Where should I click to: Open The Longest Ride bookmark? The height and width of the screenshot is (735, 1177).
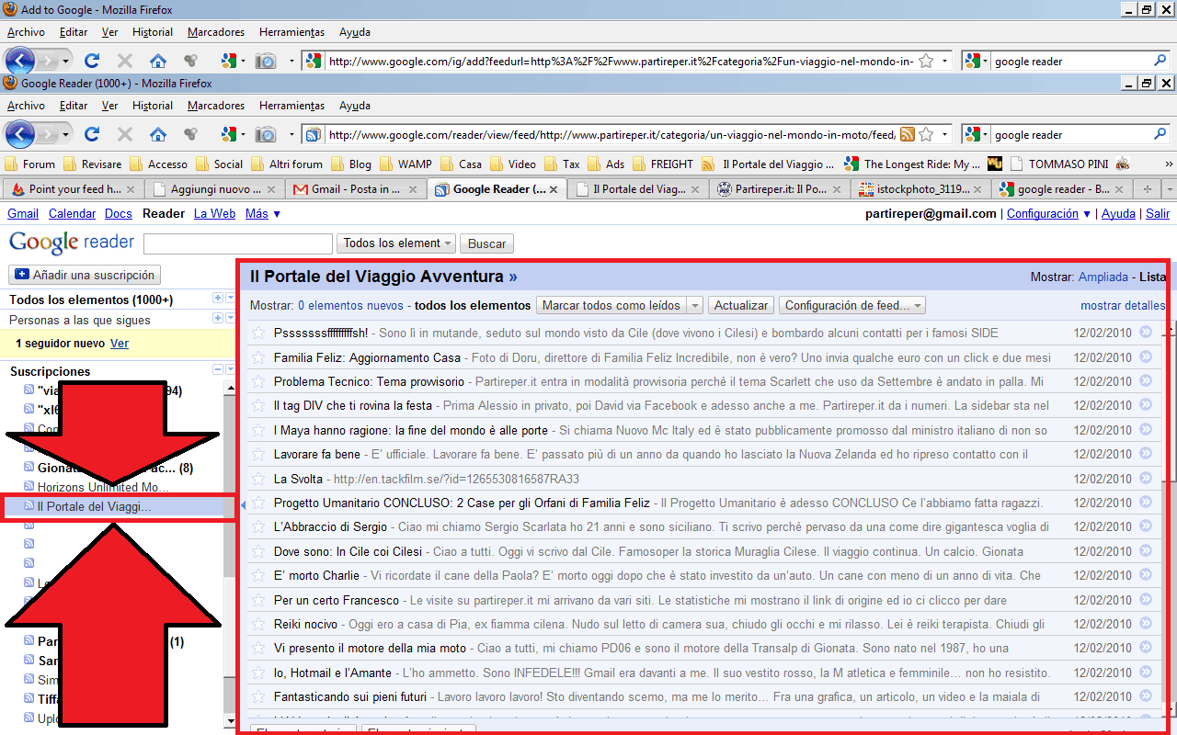912,164
